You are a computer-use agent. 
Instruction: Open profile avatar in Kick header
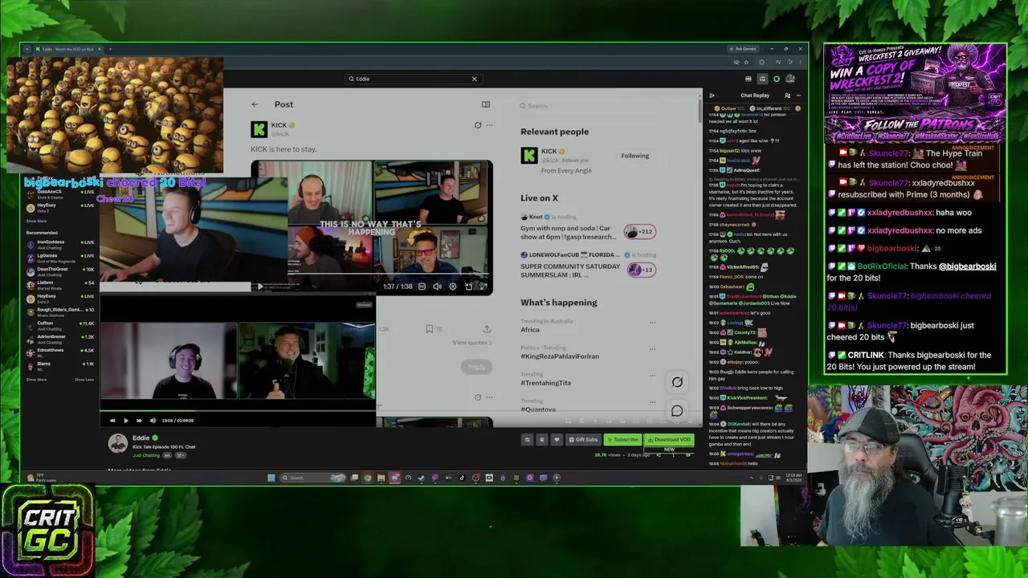pos(790,79)
